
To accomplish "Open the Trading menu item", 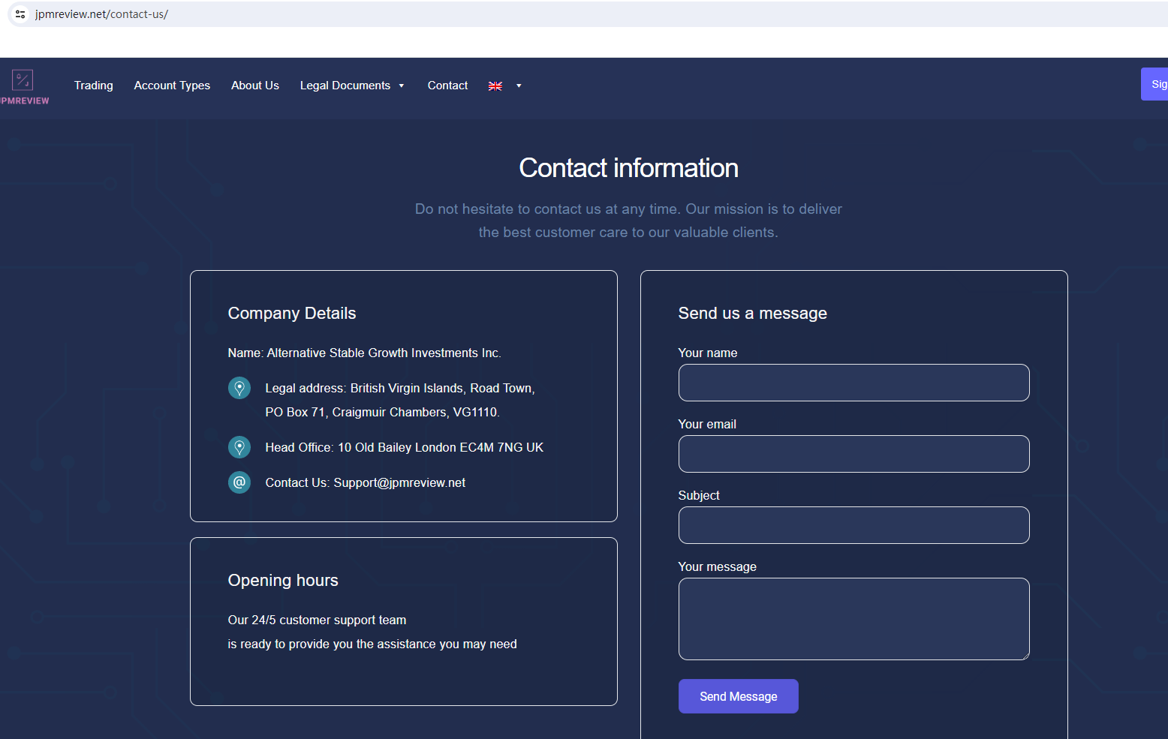I will pyautogui.click(x=94, y=86).
